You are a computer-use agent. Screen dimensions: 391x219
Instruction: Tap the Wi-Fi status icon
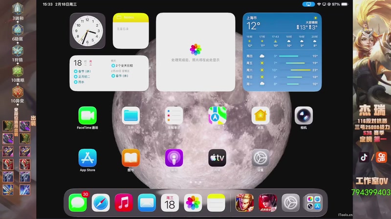pyautogui.click(x=319, y=4)
